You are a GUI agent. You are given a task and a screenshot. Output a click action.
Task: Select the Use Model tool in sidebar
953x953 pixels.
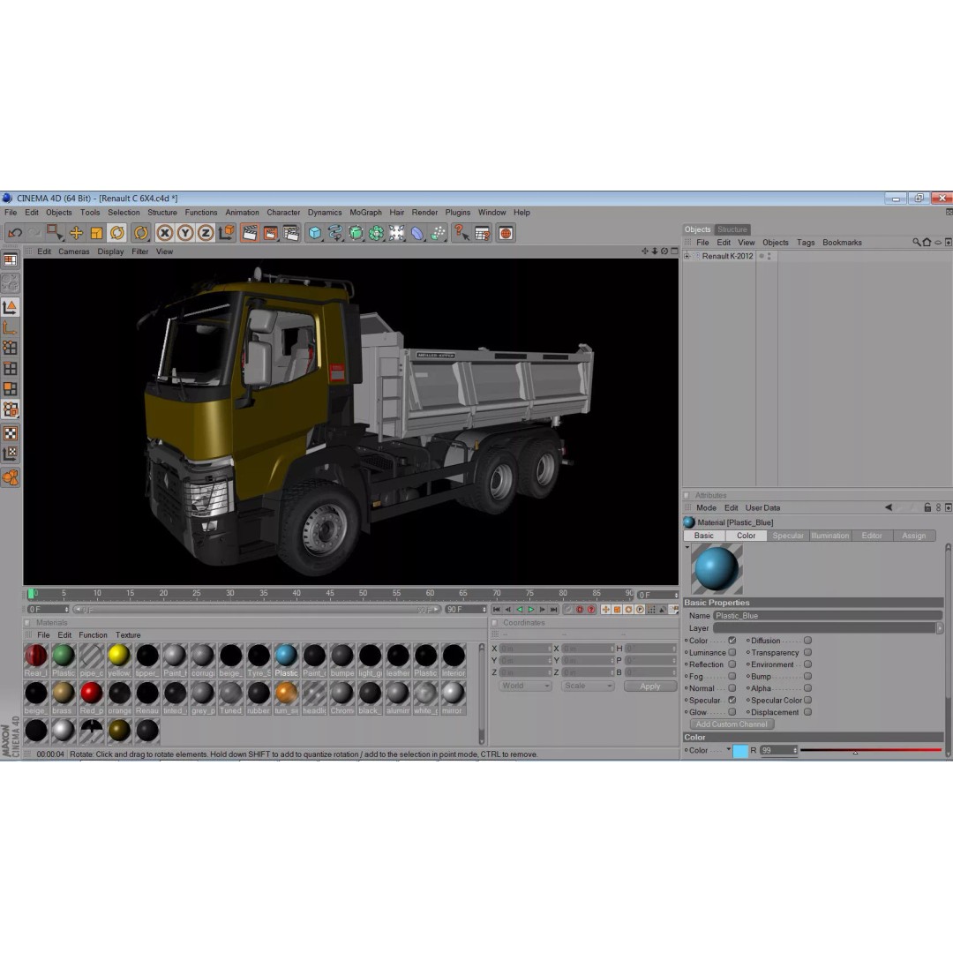(x=11, y=307)
